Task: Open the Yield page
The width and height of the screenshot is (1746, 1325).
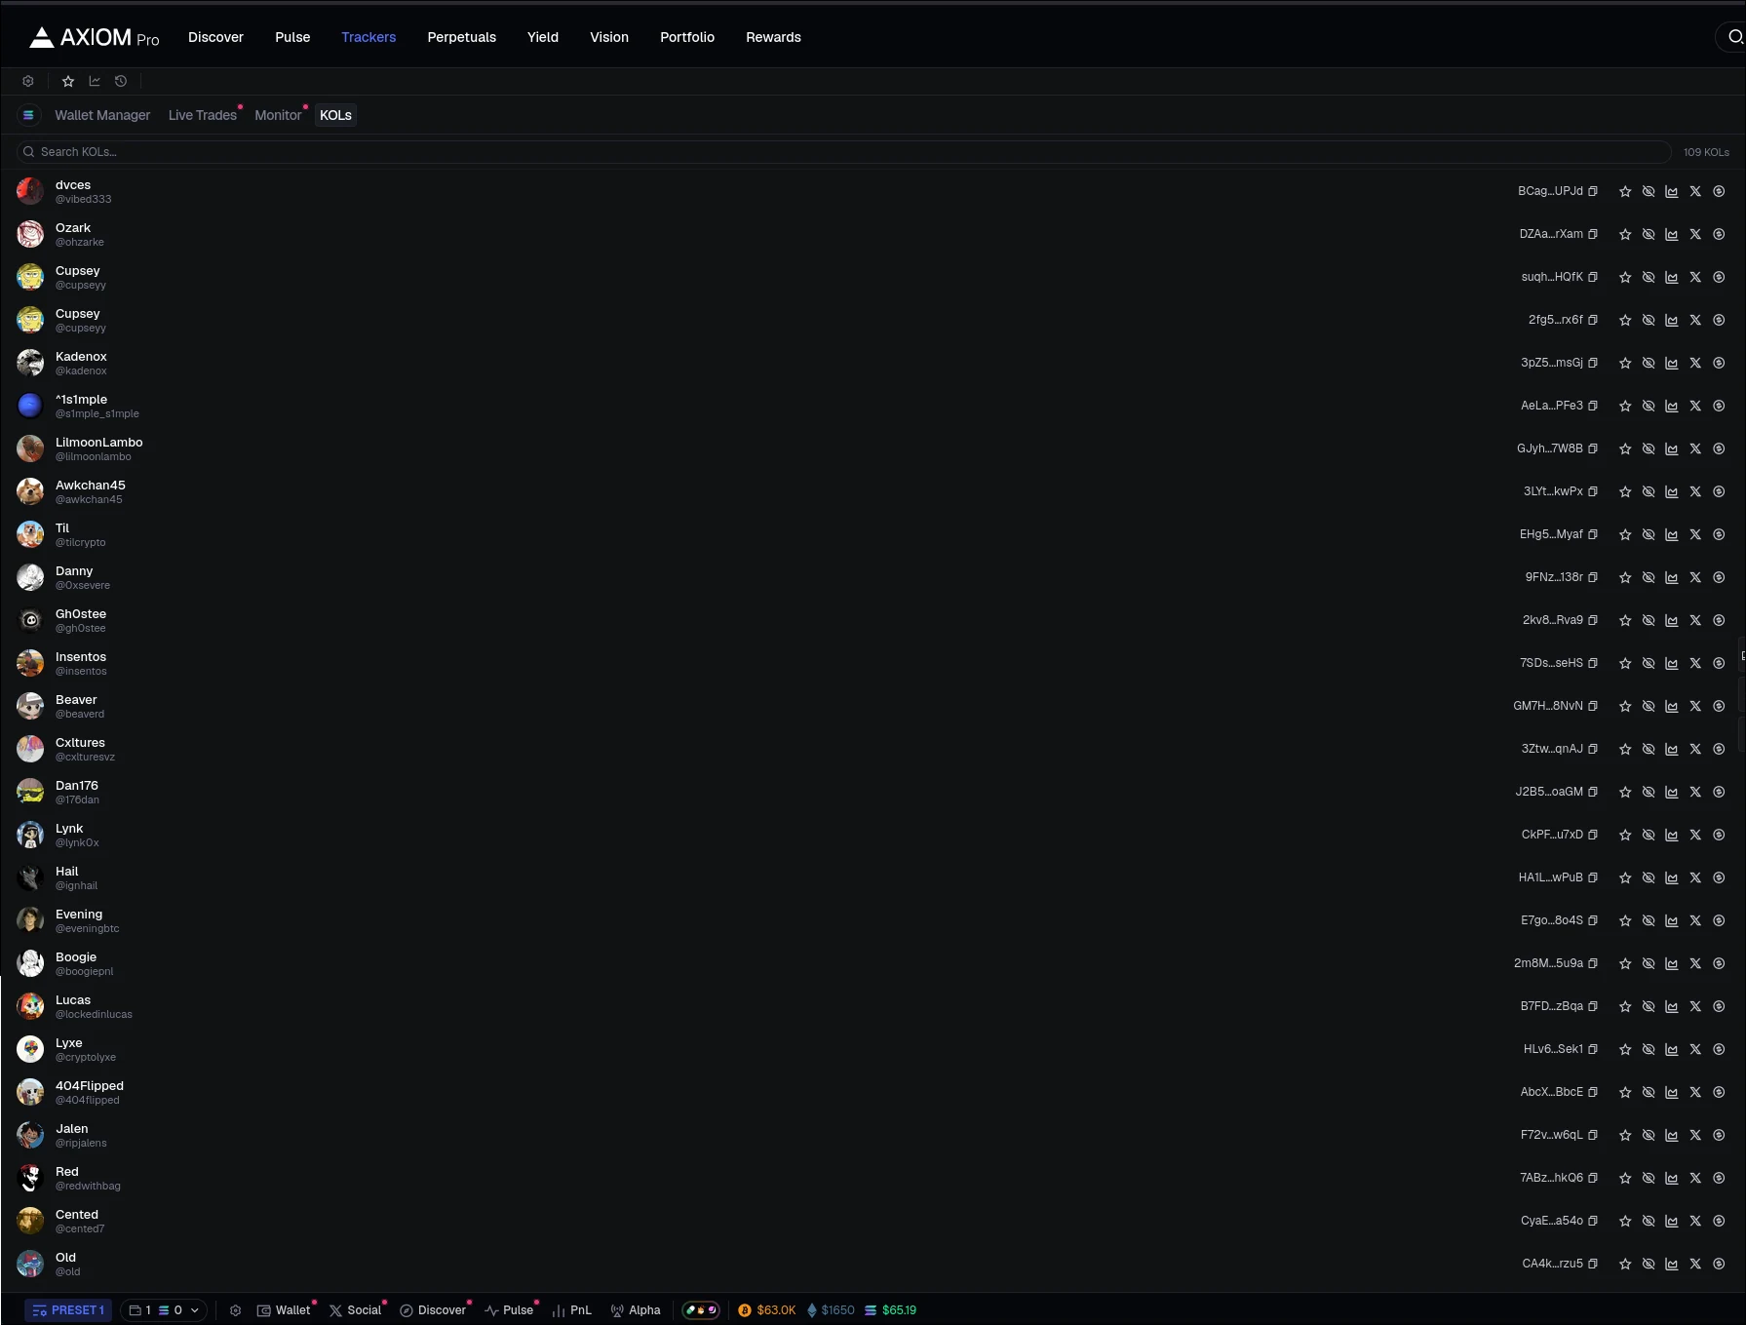Action: pos(543,37)
